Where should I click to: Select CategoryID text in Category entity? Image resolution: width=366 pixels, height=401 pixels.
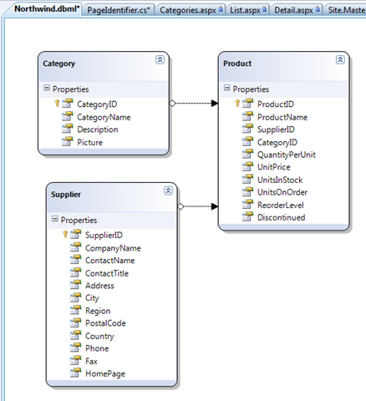(97, 104)
